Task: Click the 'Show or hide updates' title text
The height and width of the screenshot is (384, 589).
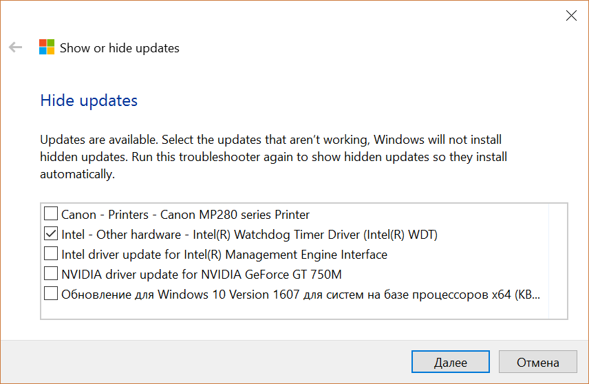Action: click(x=120, y=48)
